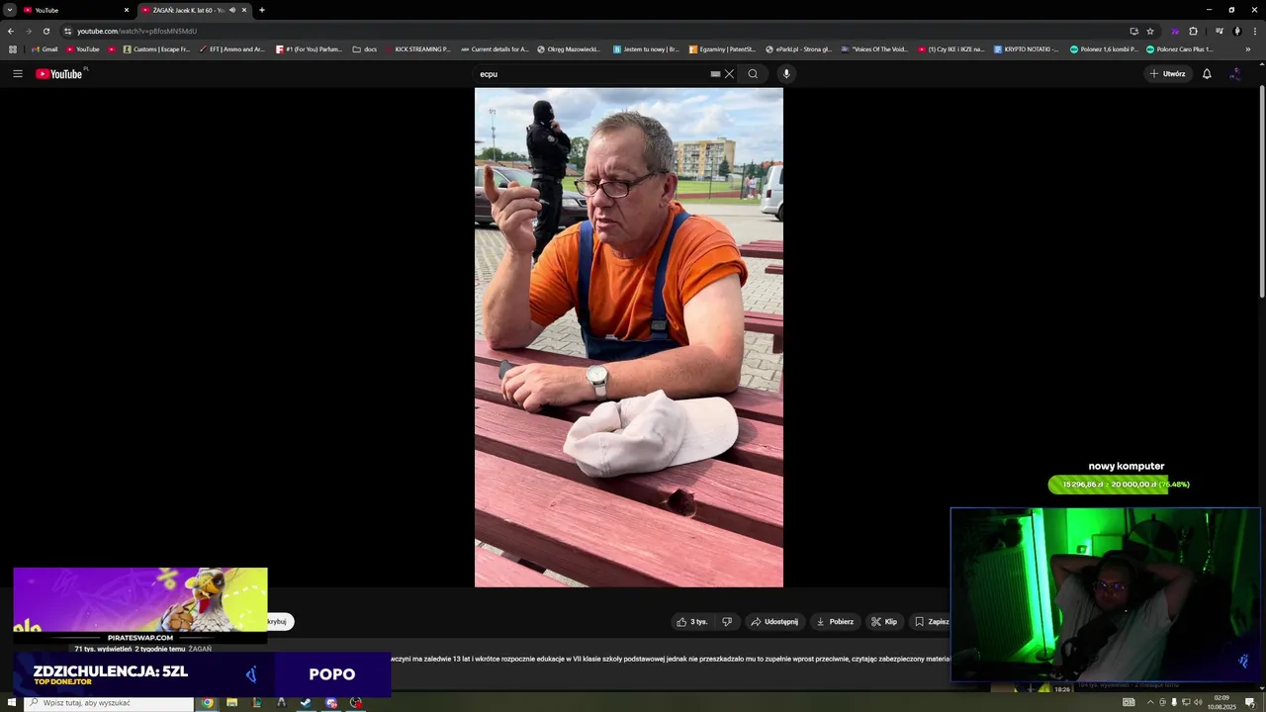Start voice search with microphone

[786, 74]
